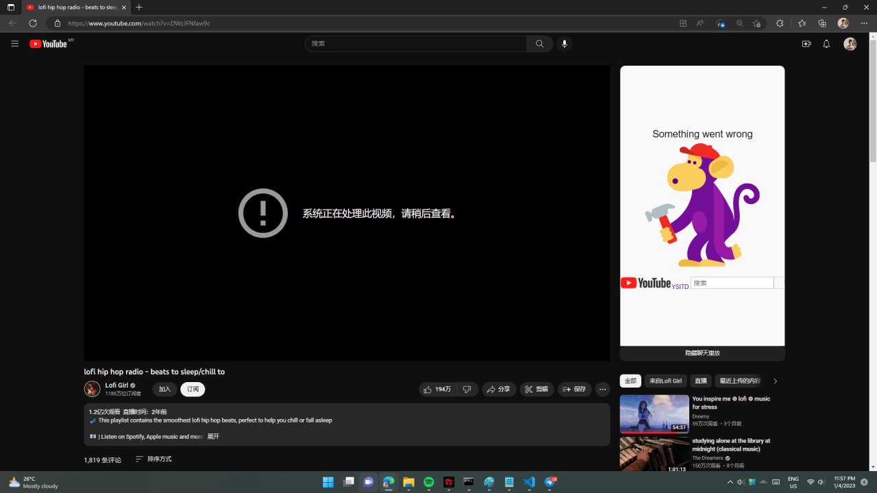Open the Spotify icon in the taskbar
Image resolution: width=877 pixels, height=493 pixels.
pos(429,482)
